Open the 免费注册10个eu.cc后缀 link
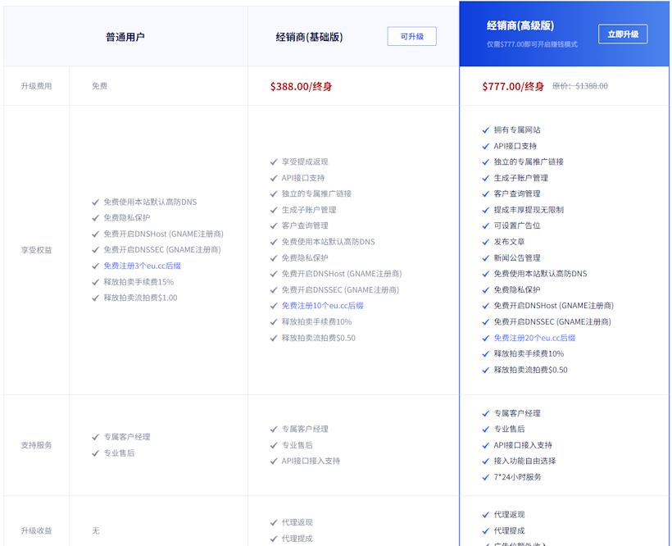 tap(322, 306)
